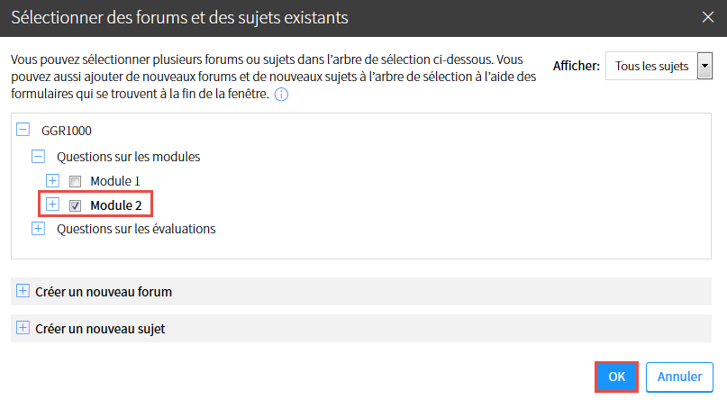Click the Module 2 label
Image resolution: width=727 pixels, height=400 pixels.
(x=116, y=205)
